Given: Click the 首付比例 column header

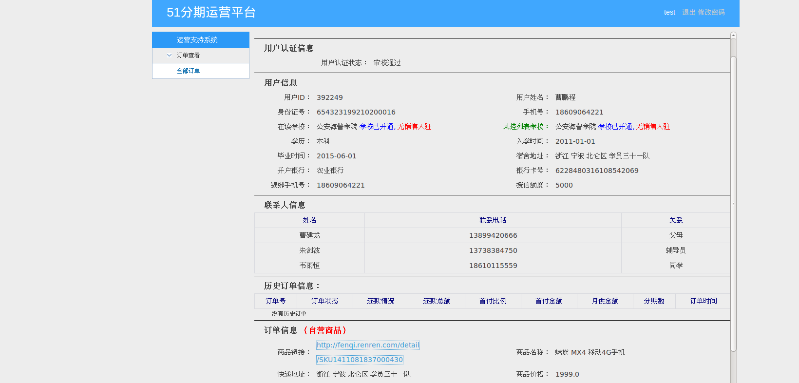Looking at the screenshot, I should point(493,301).
